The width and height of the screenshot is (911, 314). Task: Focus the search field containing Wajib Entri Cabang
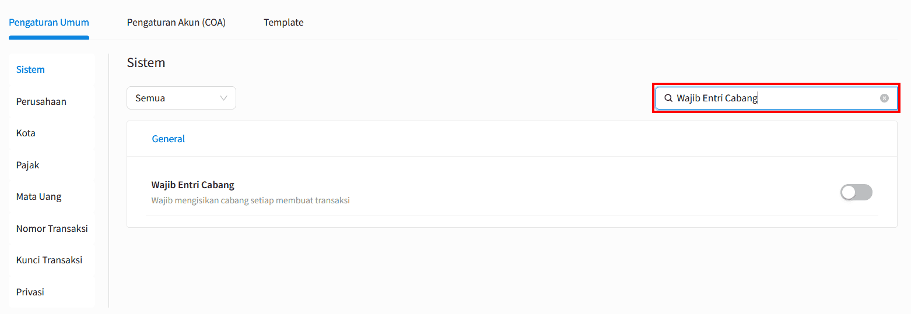click(776, 98)
